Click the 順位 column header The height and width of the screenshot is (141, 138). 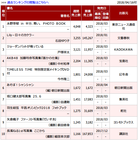3,13
